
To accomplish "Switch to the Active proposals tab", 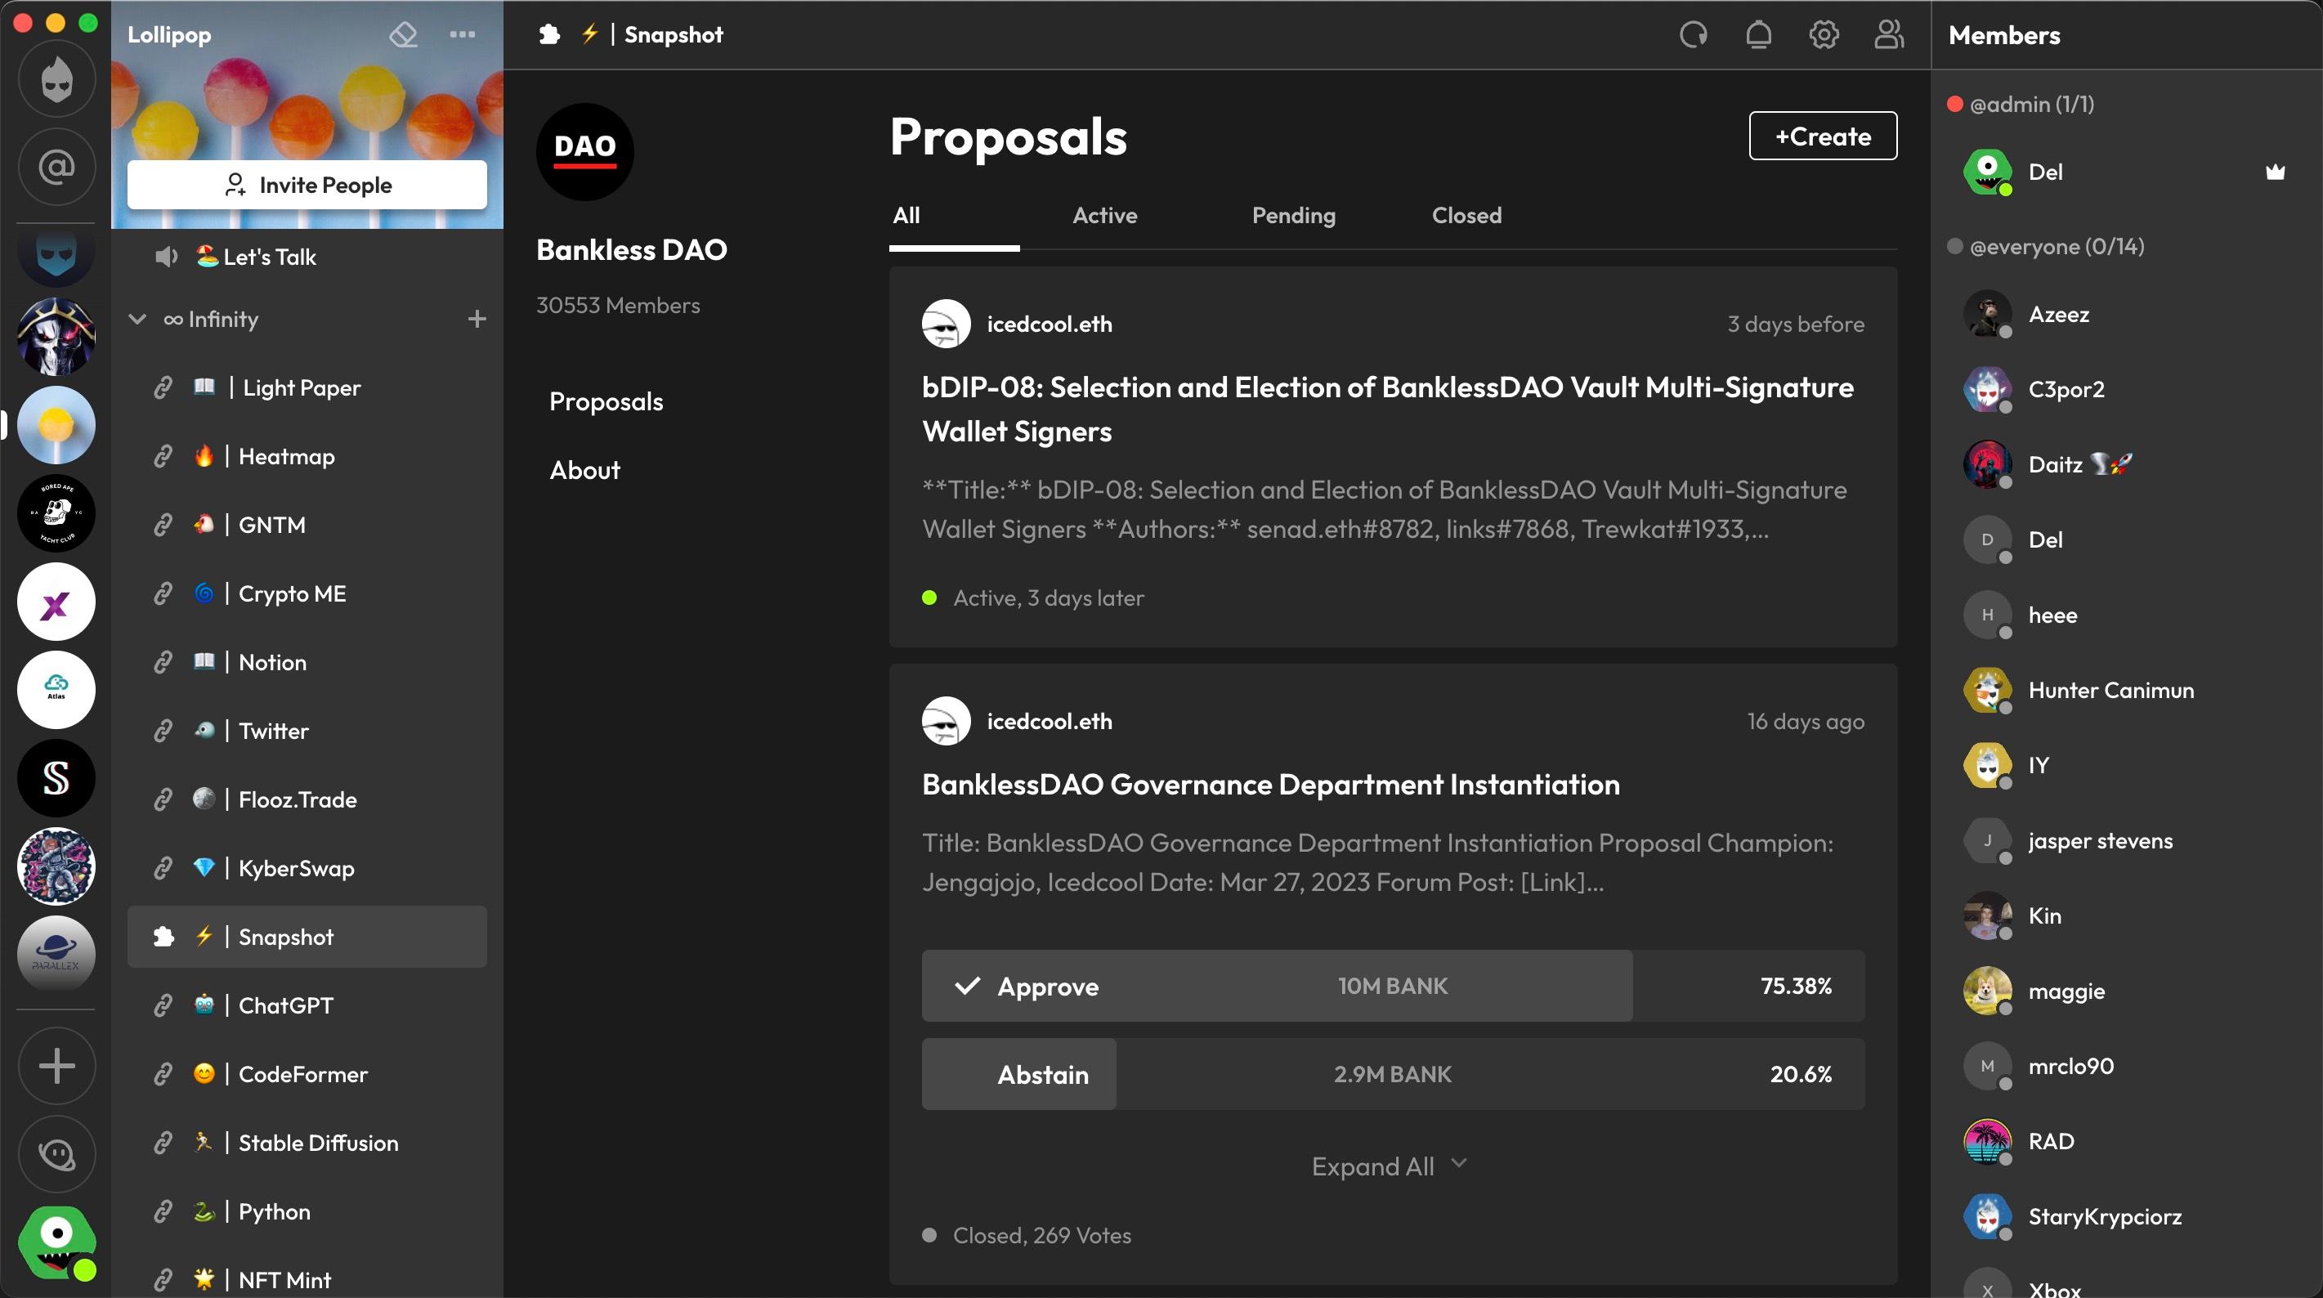I will click(1104, 216).
